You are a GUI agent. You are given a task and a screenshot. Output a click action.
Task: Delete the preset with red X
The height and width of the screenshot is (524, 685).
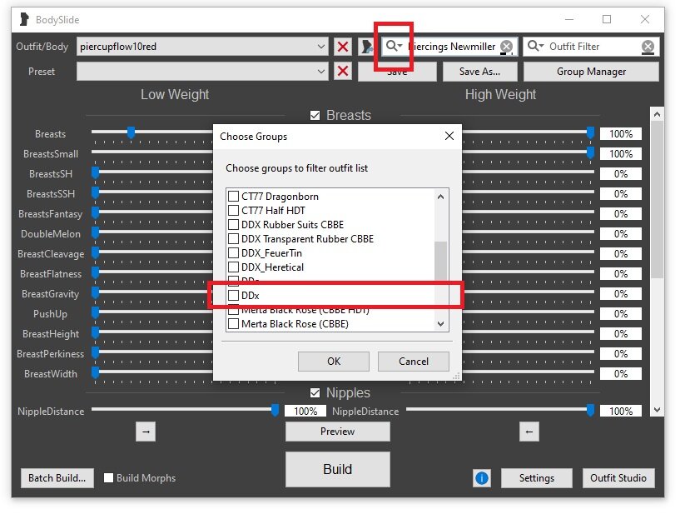pyautogui.click(x=343, y=71)
